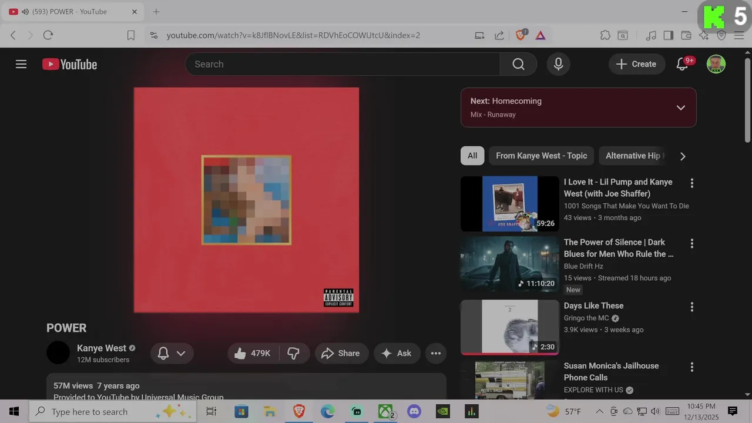Screen dimensions: 752x423
Task: Open the browser extensions puzzle icon
Action: click(x=605, y=35)
